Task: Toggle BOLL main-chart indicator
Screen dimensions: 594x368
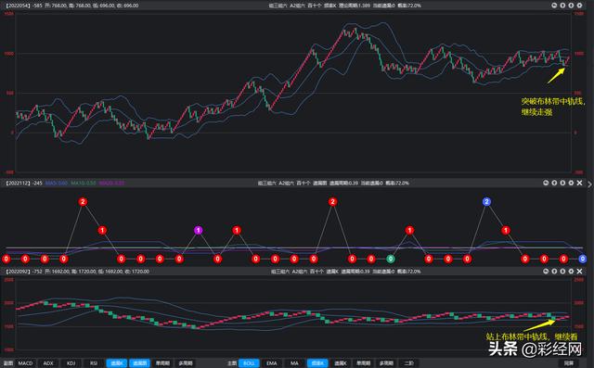Action: point(249,363)
